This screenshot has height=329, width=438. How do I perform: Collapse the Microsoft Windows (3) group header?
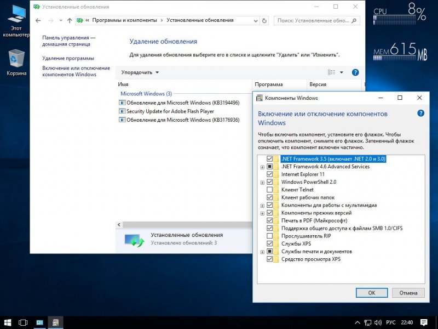tap(146, 94)
